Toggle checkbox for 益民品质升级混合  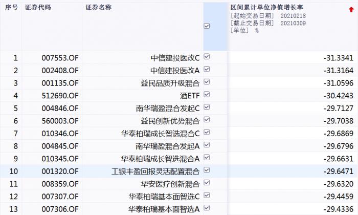point(207,82)
